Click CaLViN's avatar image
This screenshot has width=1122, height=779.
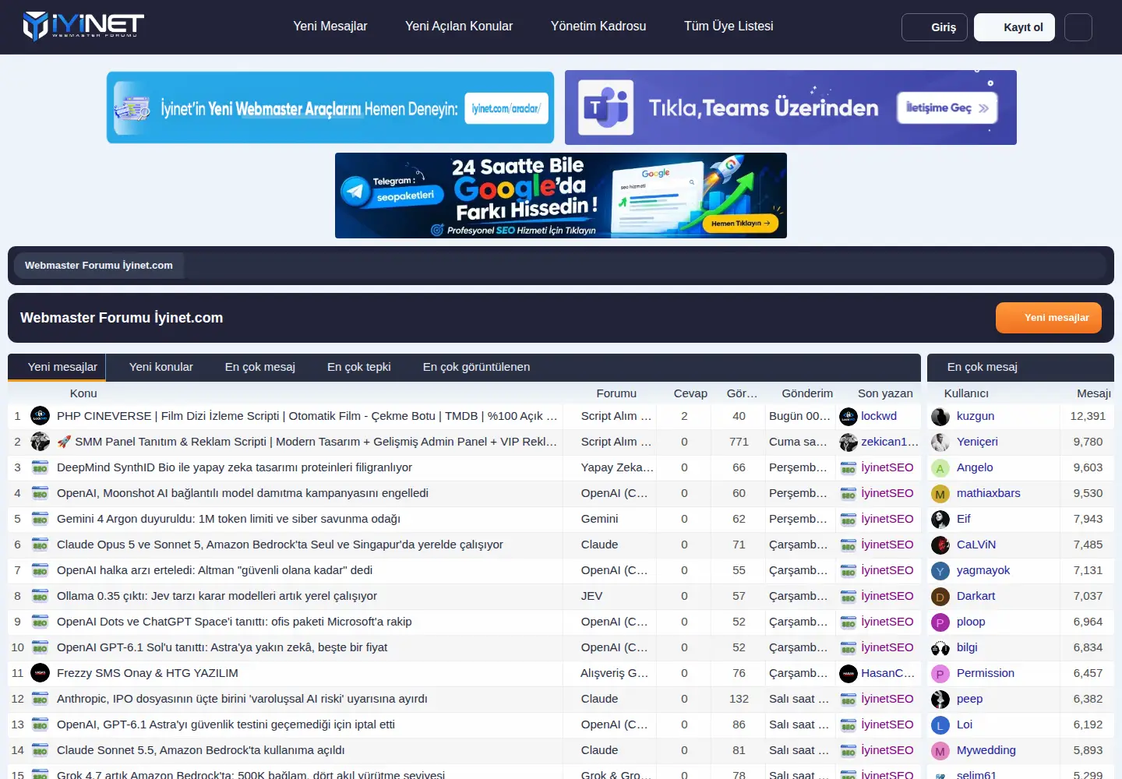pos(940,545)
